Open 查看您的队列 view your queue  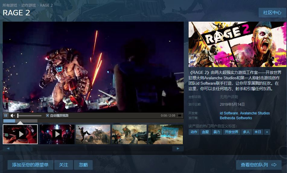point(259,165)
